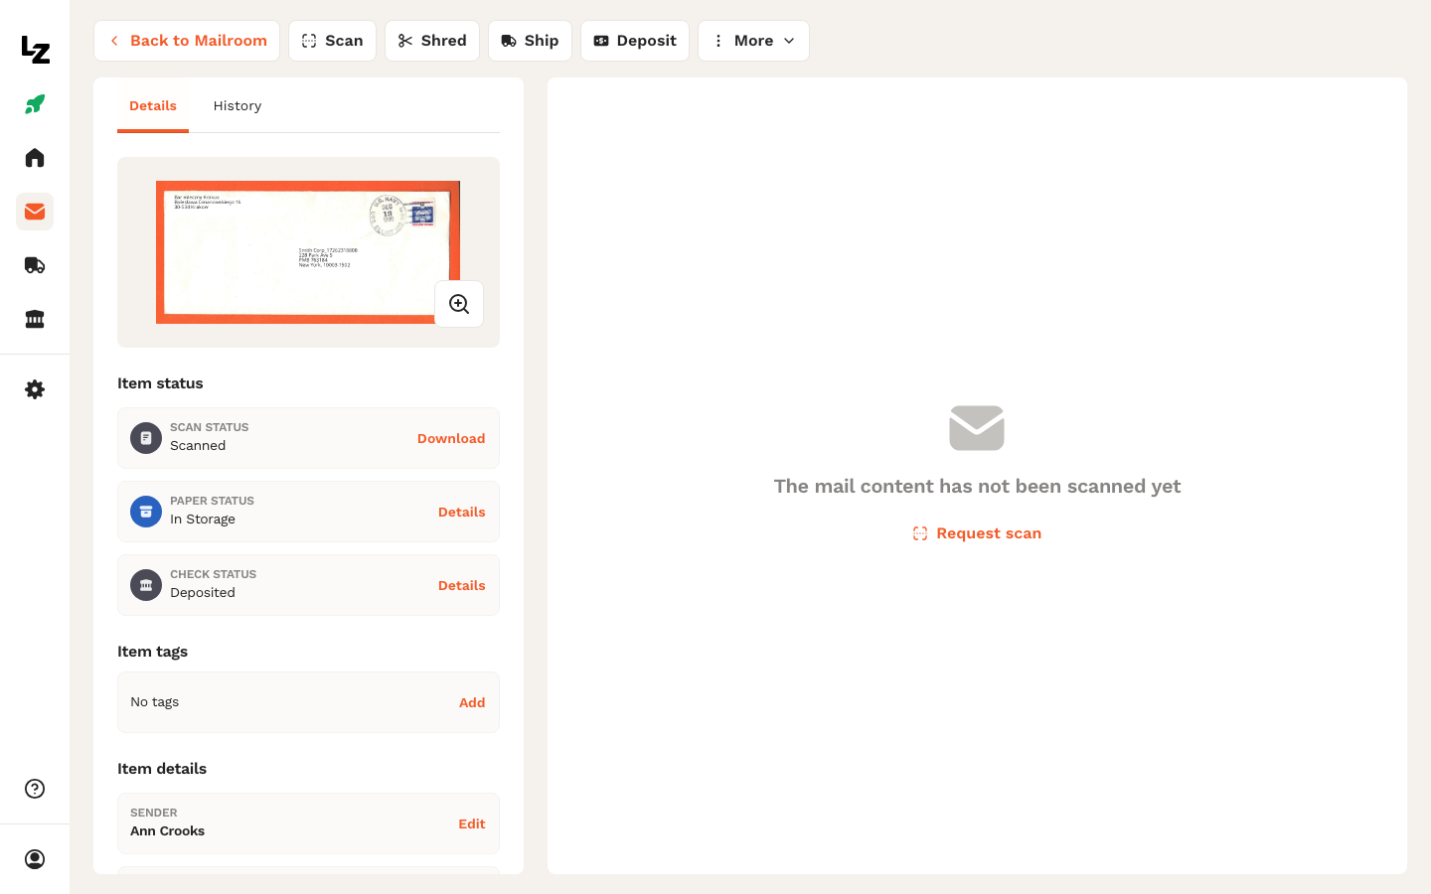Open Details for check status
Viewport: 1431px width, 894px height.
(462, 585)
